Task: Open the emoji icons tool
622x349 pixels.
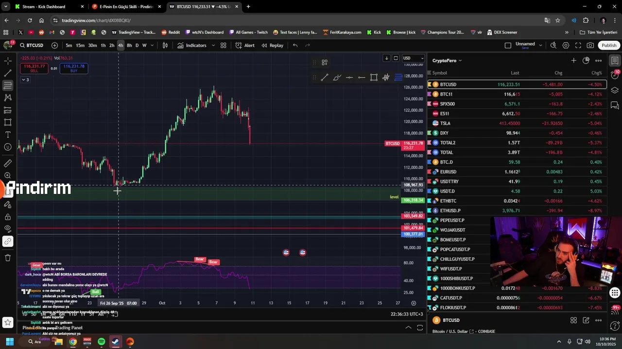Action: click(x=8, y=147)
